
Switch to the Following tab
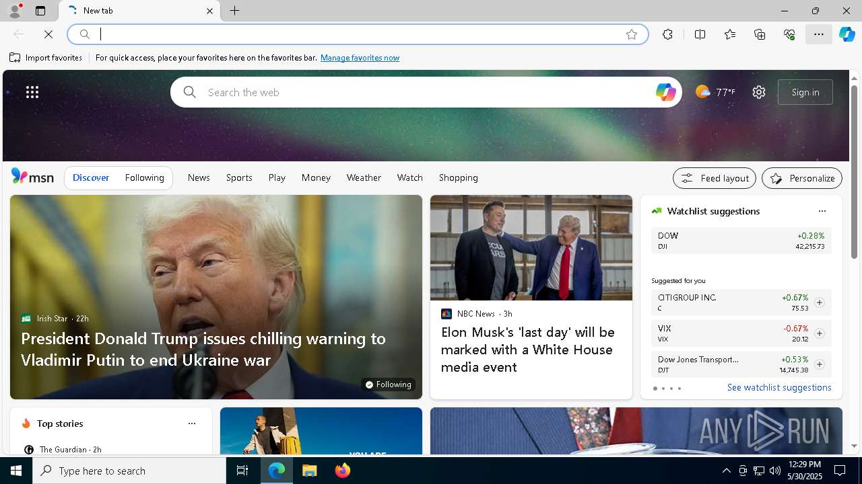point(144,177)
